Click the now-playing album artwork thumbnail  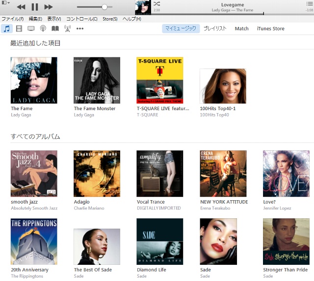(x=143, y=7)
